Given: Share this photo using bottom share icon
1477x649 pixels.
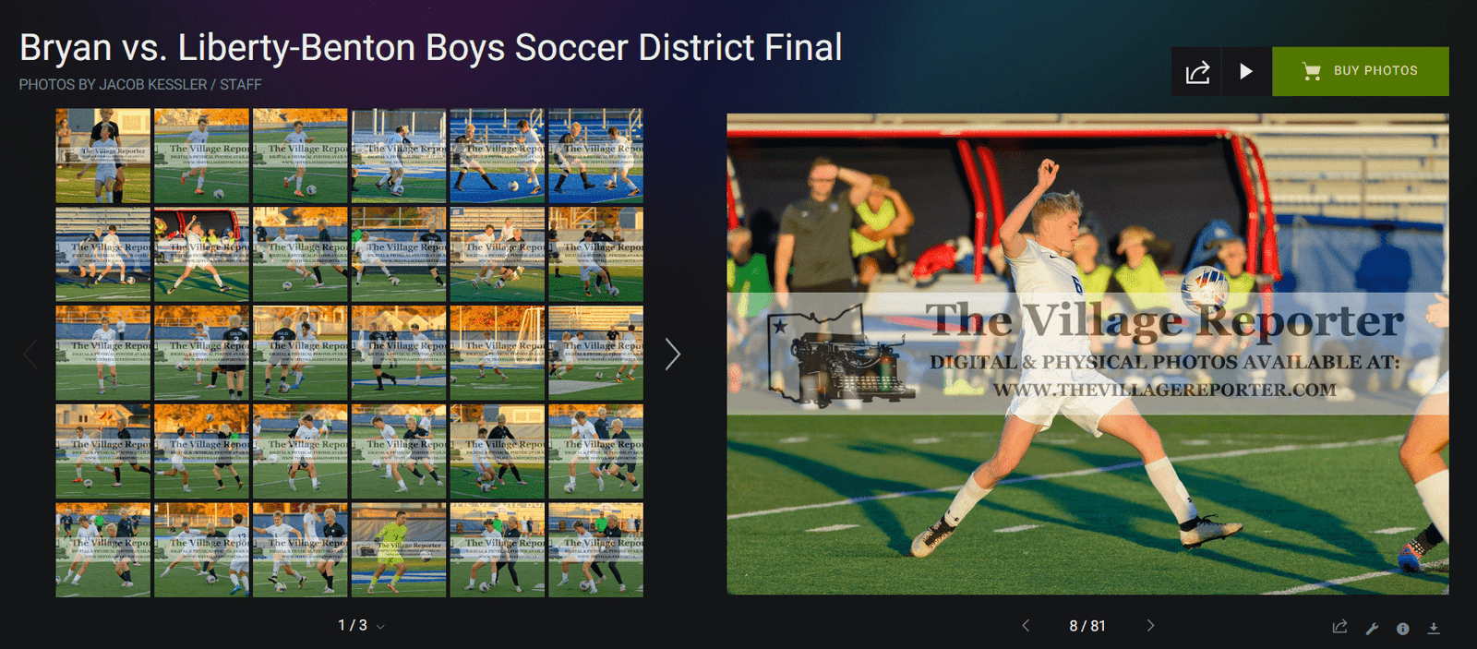Looking at the screenshot, I should 1340,627.
